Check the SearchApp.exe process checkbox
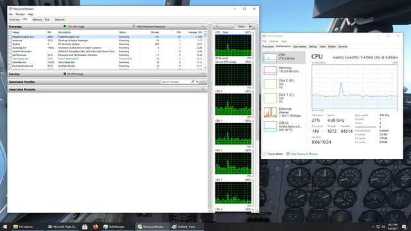Image resolution: width=411 pixels, height=231 pixels. coord(10,58)
